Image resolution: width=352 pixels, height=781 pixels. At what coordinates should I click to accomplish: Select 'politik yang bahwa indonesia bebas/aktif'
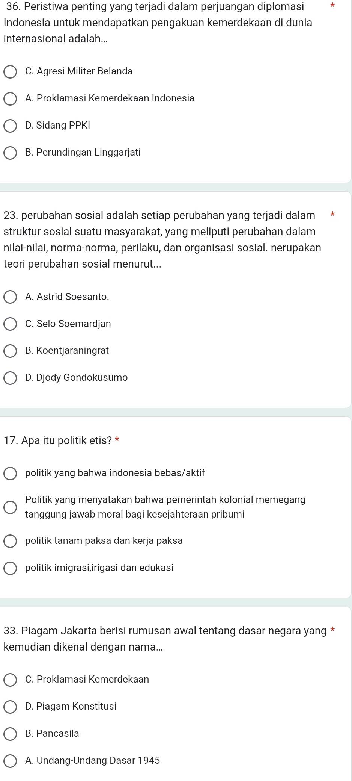[x=10, y=474]
